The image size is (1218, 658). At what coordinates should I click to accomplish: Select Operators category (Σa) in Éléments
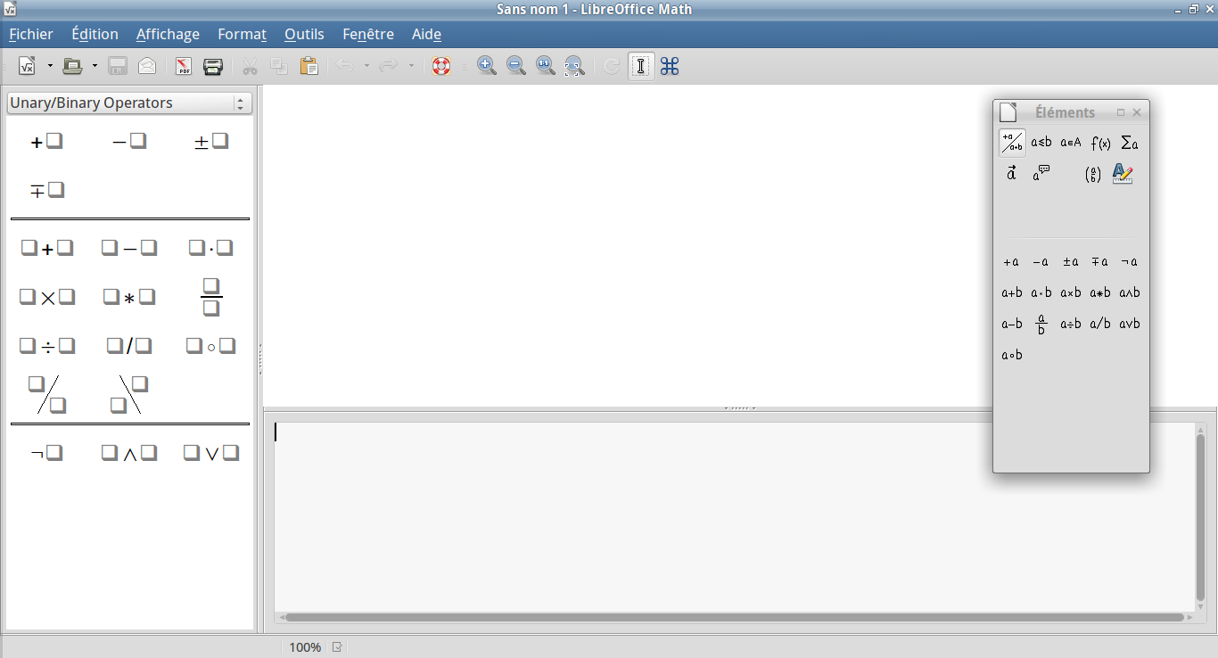[1129, 143]
